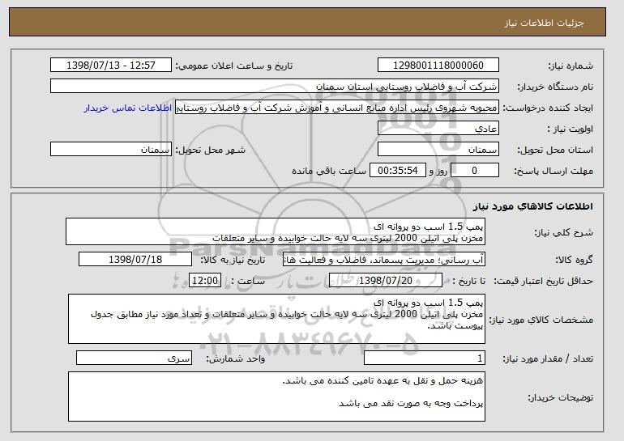Click the remaining time field 00:35:54
Viewport: 624px width, 441px height.
coord(398,171)
